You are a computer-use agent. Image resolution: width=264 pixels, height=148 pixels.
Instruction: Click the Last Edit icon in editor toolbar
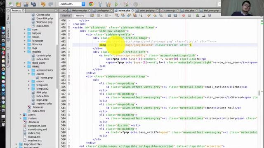[92, 16]
